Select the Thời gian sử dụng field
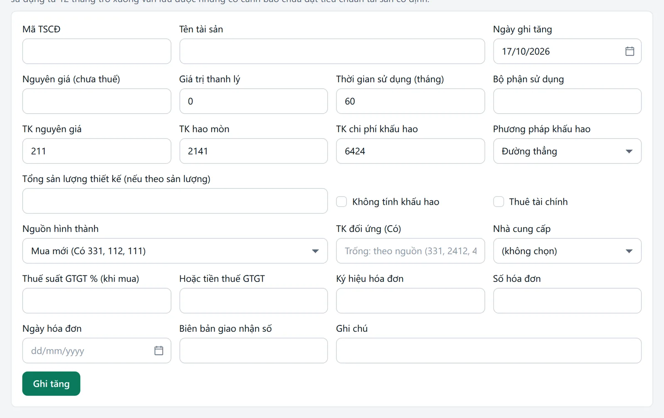Viewport: 664px width, 418px height. [410, 101]
